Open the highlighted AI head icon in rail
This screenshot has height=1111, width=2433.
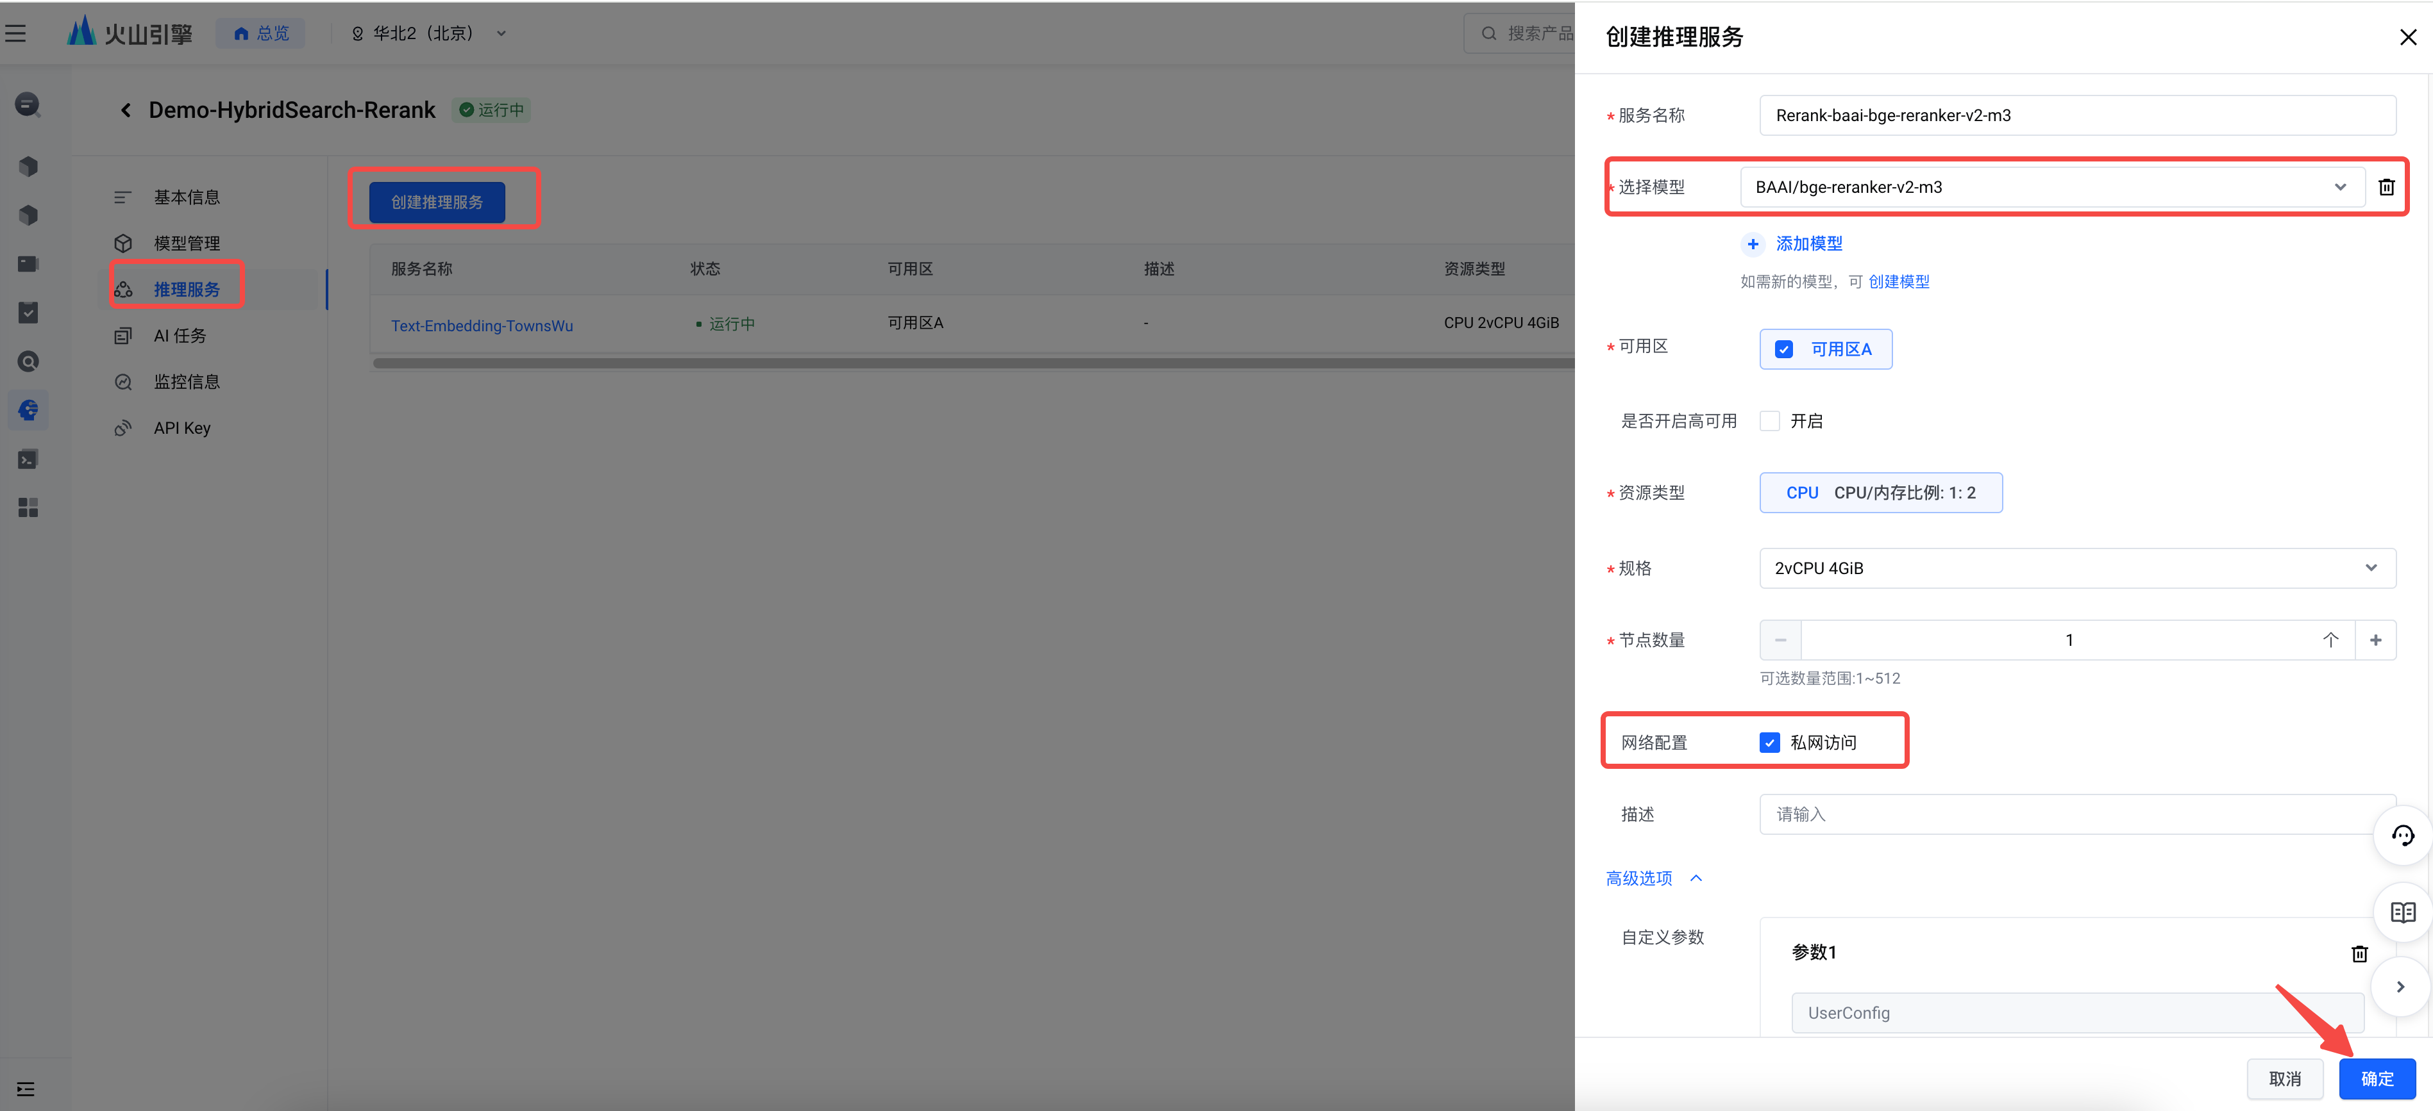coord(28,411)
